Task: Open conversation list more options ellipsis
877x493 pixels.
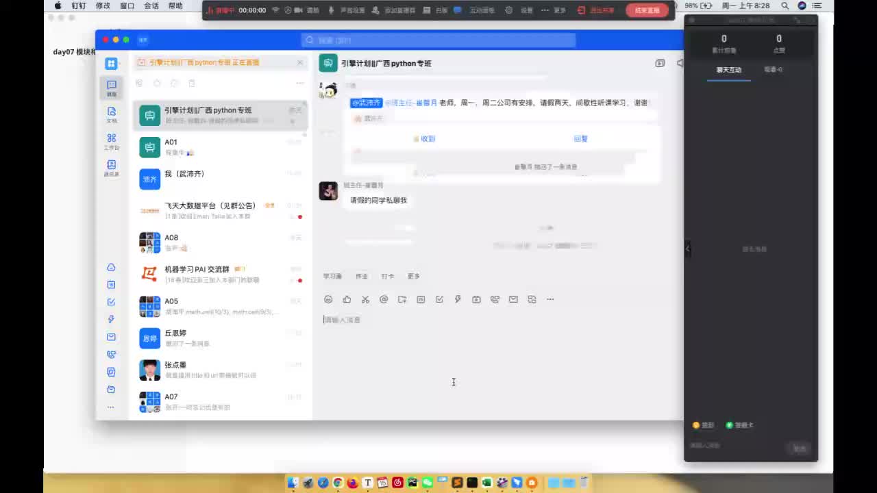Action: tap(299, 83)
